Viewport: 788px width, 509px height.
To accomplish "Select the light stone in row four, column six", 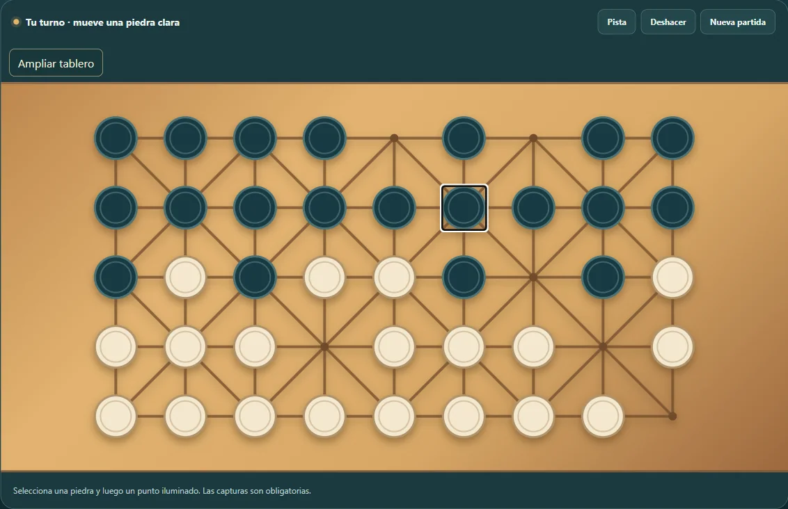I will click(464, 347).
